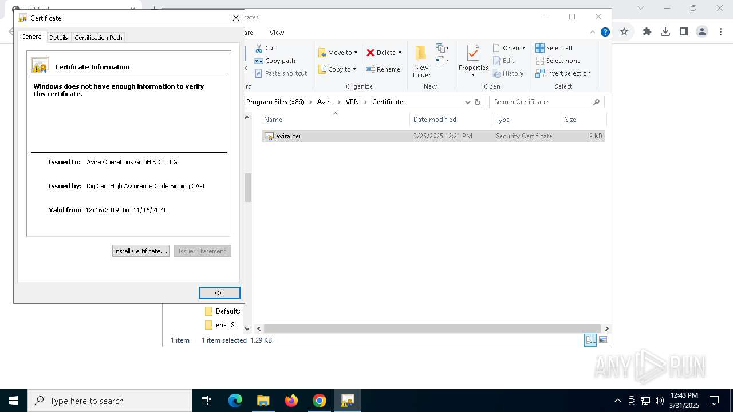Click Copy path in the ribbon
Screen dimensions: 733x412
point(275,61)
